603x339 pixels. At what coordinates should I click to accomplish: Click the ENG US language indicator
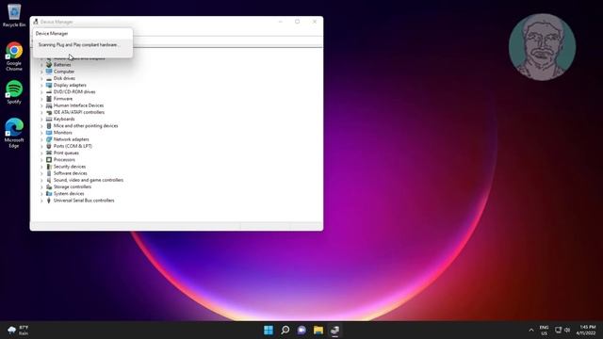(544, 331)
